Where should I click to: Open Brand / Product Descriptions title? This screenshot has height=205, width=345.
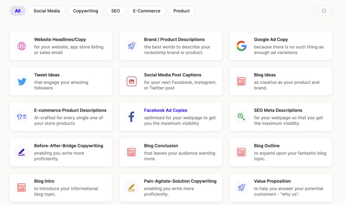tap(174, 40)
